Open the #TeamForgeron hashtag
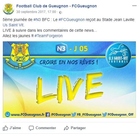Screen dimensions: 139x134 (48, 36)
